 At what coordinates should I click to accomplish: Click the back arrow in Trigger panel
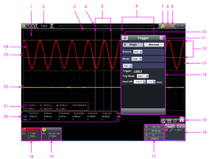coord(125,38)
